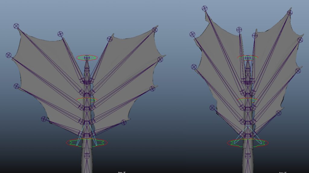This screenshot has width=309, height=173.
Task: Select lowest right joint tip of right fin
Action: [279, 113]
